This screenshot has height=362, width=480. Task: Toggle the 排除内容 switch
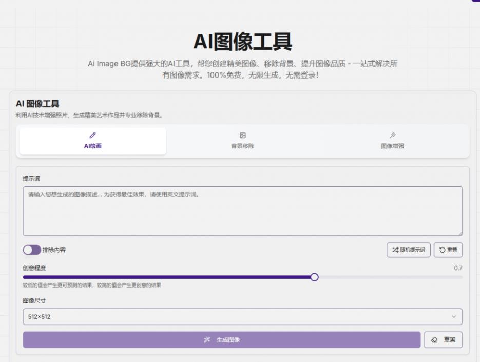[32, 250]
